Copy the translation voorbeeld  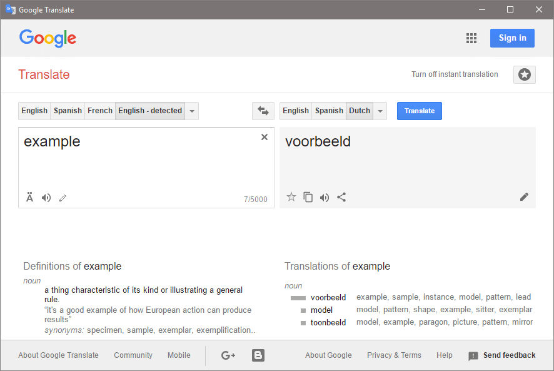click(308, 197)
